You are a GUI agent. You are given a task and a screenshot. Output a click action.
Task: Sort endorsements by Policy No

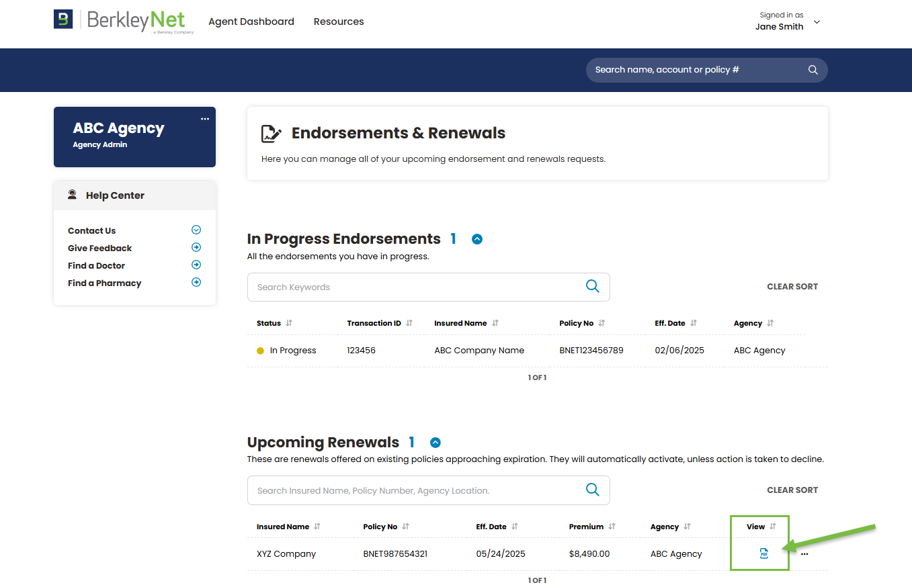click(602, 323)
